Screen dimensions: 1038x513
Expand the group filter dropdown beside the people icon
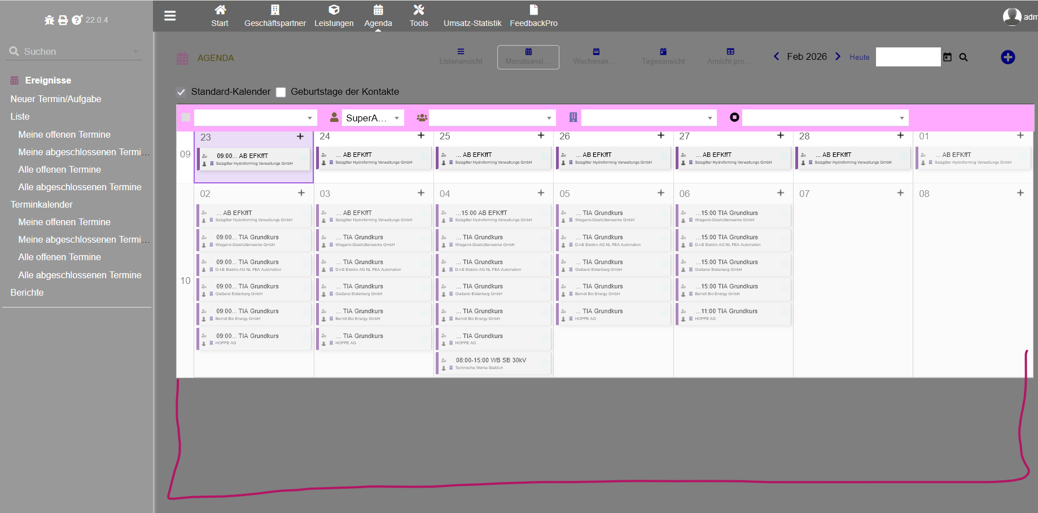(x=492, y=118)
